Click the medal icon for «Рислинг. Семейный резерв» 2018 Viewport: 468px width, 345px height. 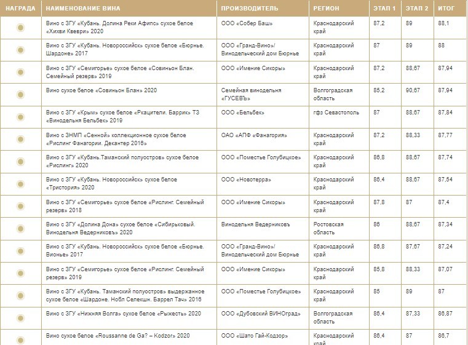(20, 206)
